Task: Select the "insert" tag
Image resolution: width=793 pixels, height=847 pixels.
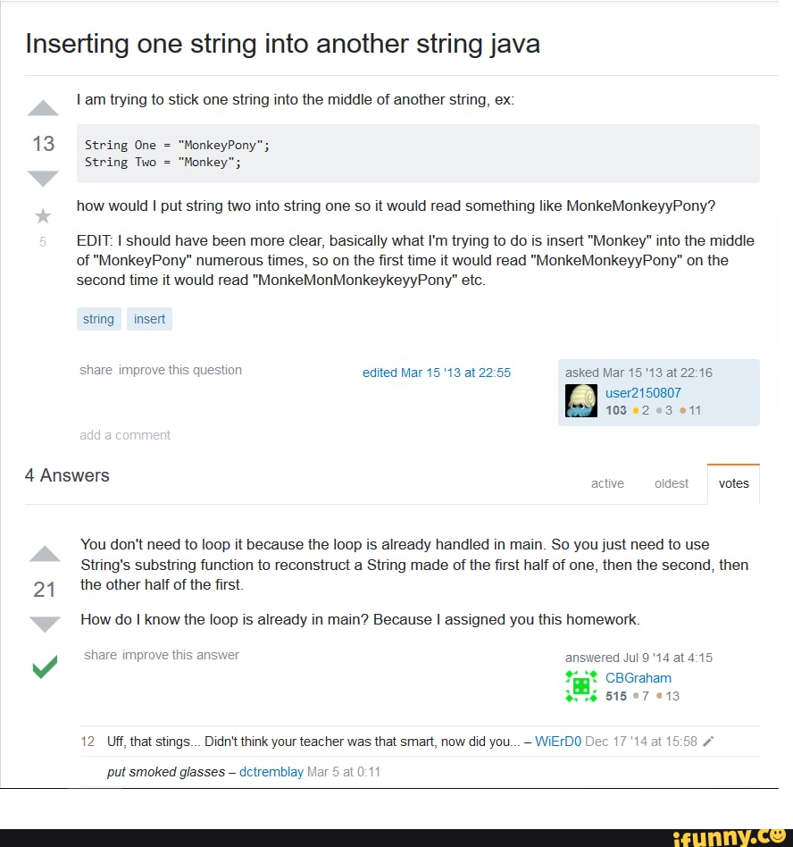Action: tap(149, 319)
